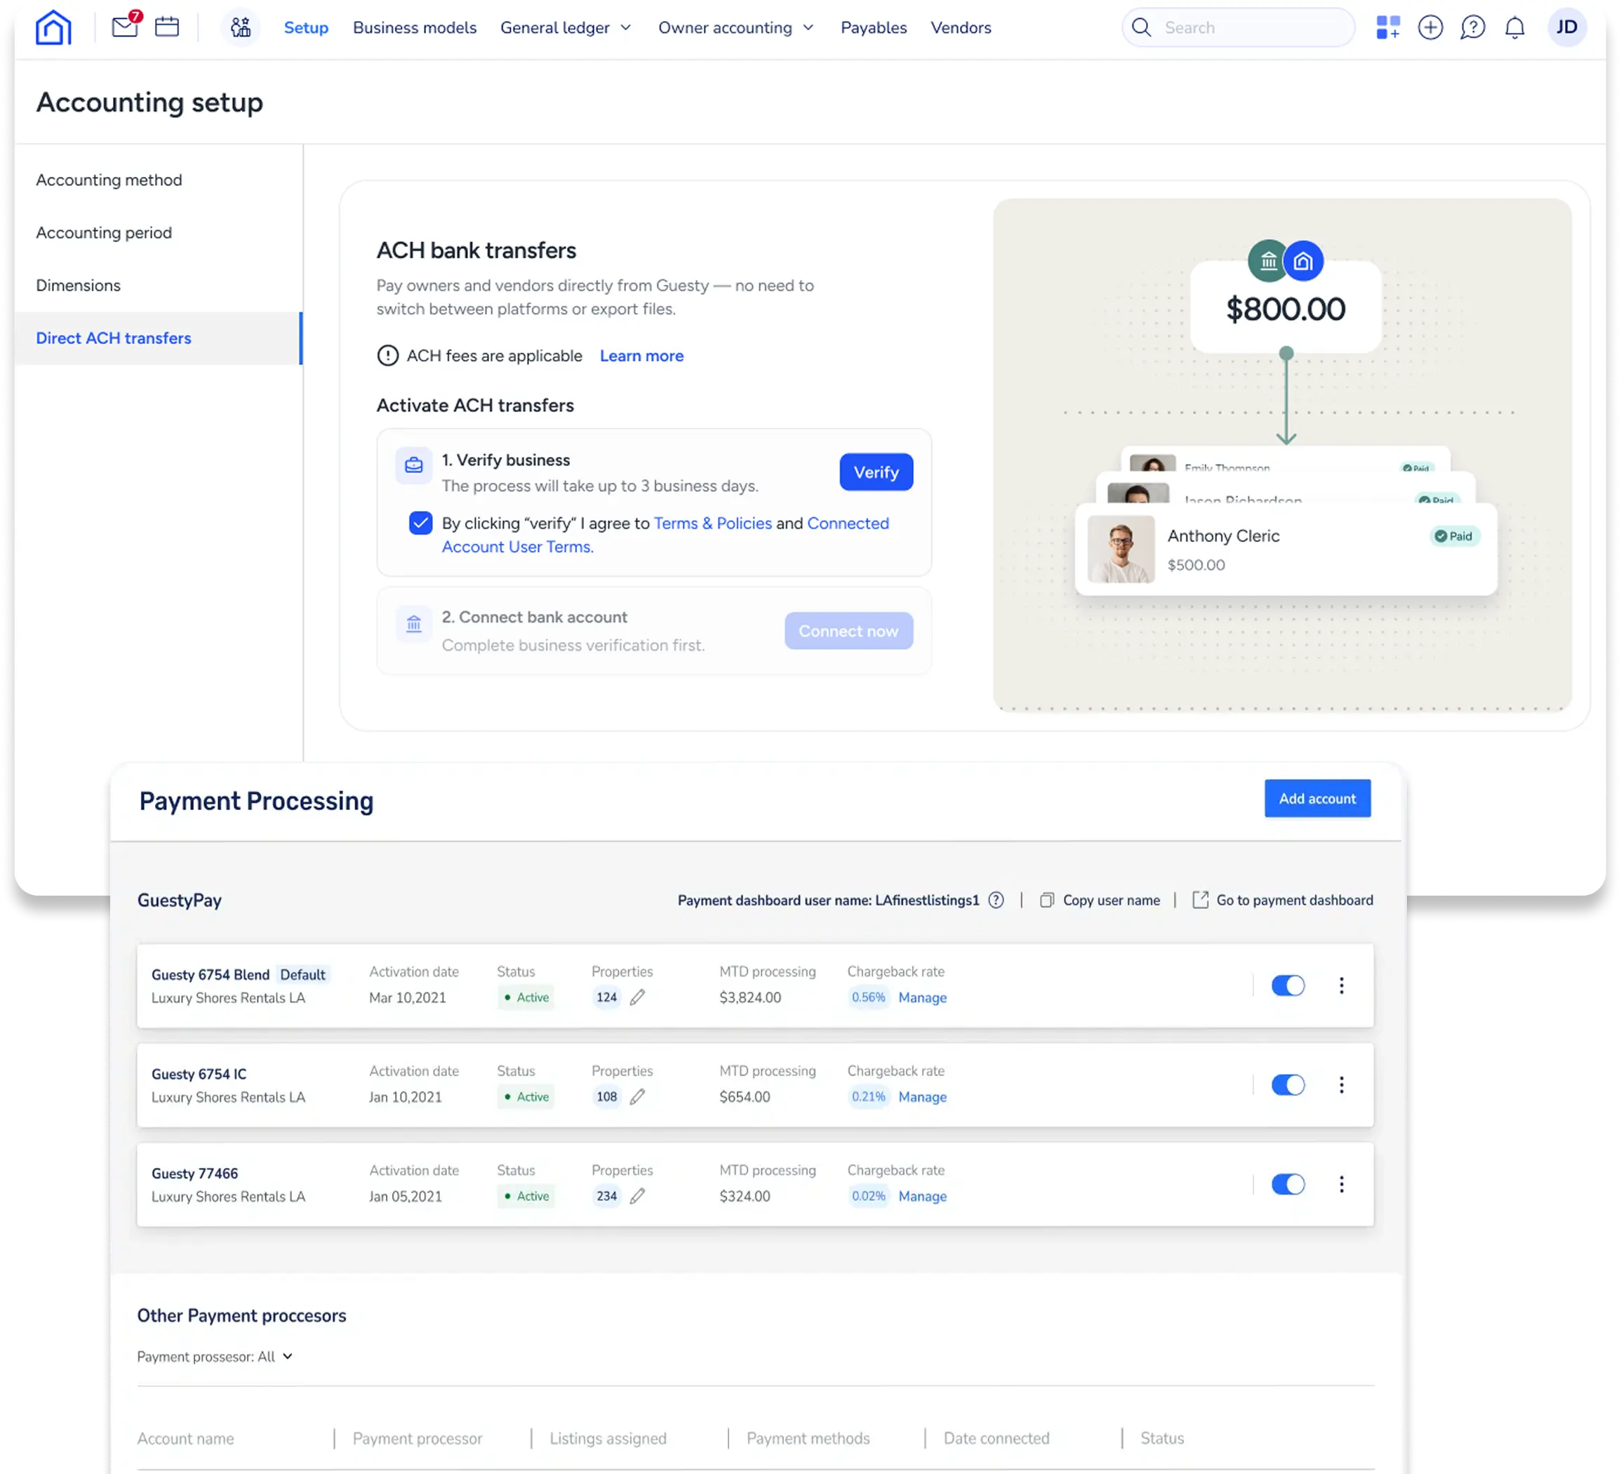The width and height of the screenshot is (1621, 1474).
Task: Click the ACH fees info icon
Action: (387, 355)
